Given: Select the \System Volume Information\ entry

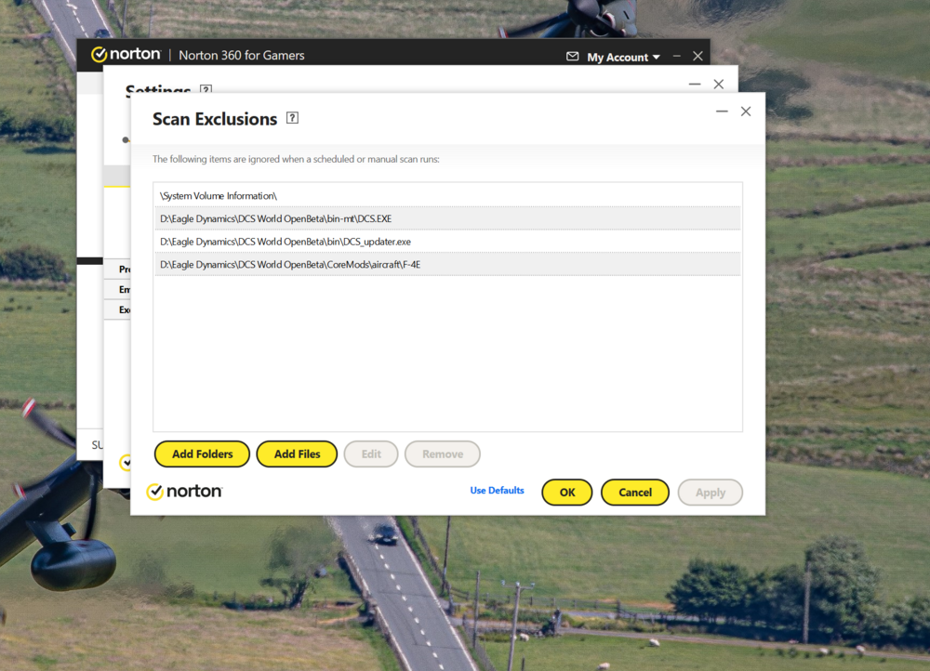Looking at the screenshot, I should coord(448,195).
